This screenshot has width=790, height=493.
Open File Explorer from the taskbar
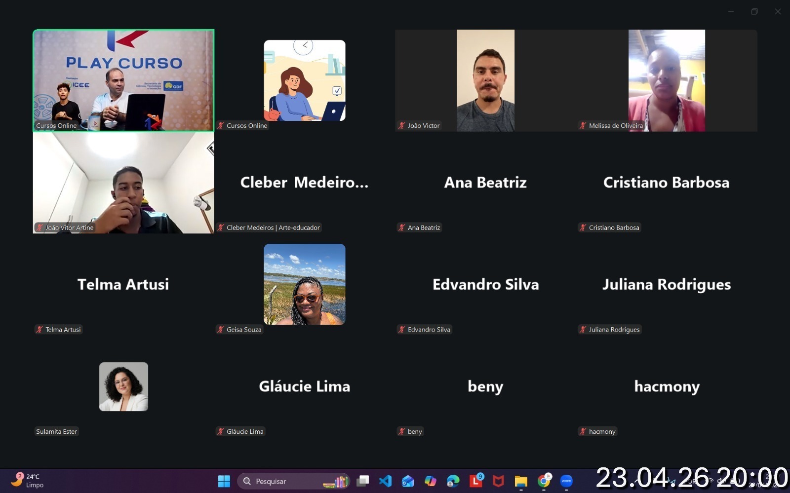(x=521, y=481)
